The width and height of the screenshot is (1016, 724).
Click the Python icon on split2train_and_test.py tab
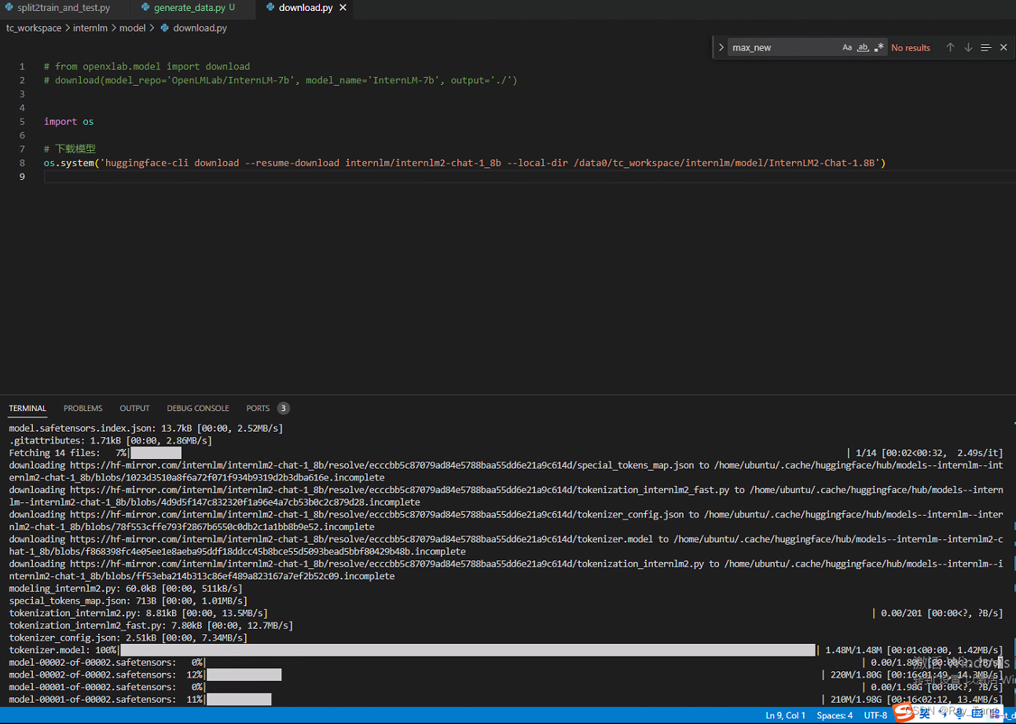9,8
